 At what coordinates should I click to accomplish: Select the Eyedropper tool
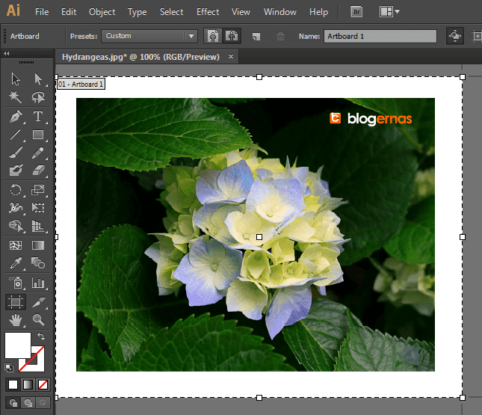16,263
